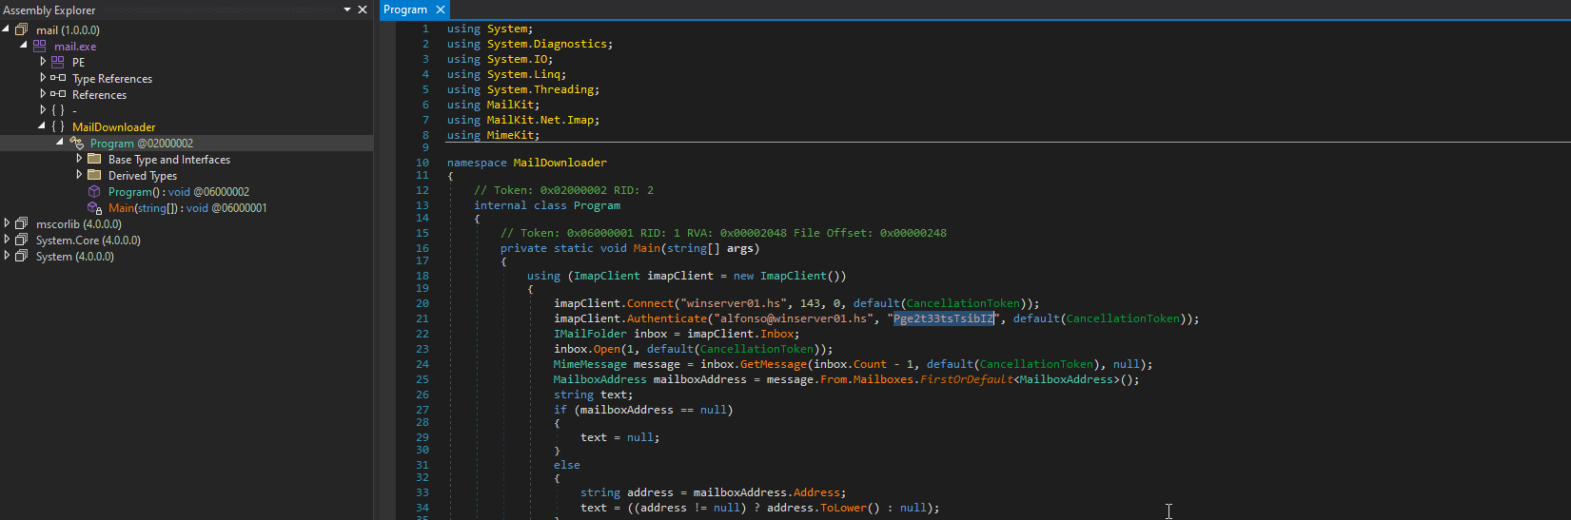This screenshot has width=1571, height=520.
Task: Expand the Type References node
Action: [x=43, y=78]
